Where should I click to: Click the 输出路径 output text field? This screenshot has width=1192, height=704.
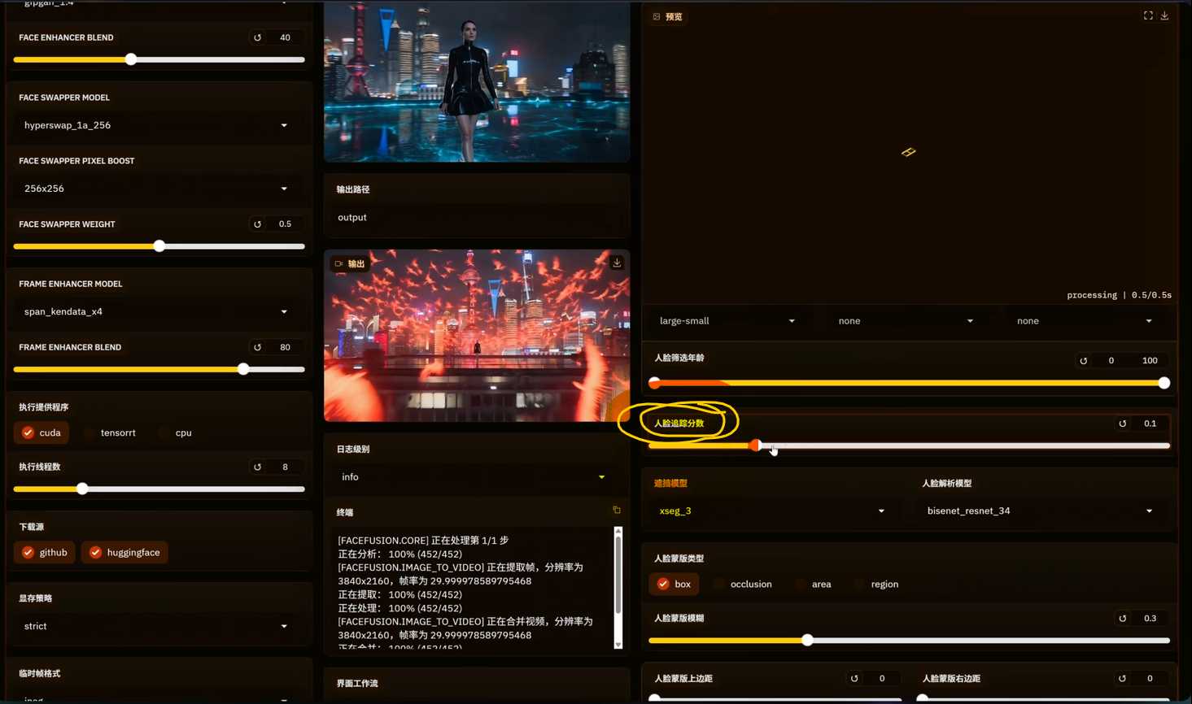pos(476,218)
